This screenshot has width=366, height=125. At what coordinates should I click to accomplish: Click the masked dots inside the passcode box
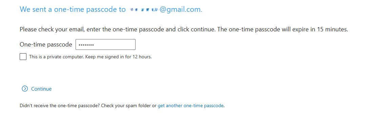click(86, 45)
